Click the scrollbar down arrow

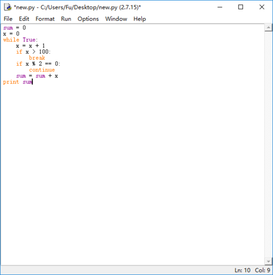coord(268,261)
